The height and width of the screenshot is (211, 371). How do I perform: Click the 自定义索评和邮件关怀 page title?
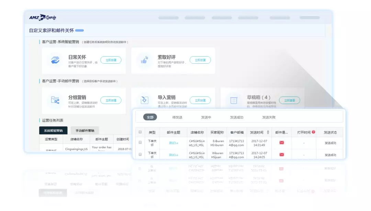(51, 30)
